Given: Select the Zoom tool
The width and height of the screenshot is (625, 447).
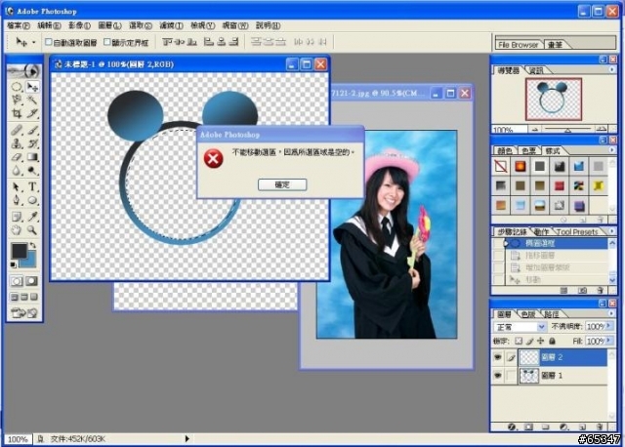Looking at the screenshot, I should (x=32, y=230).
